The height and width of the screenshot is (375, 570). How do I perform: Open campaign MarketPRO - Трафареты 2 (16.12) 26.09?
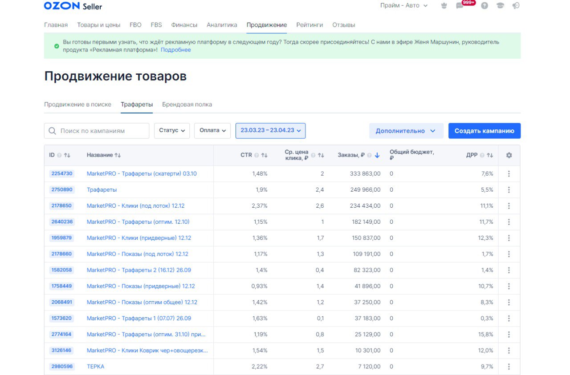[139, 270]
